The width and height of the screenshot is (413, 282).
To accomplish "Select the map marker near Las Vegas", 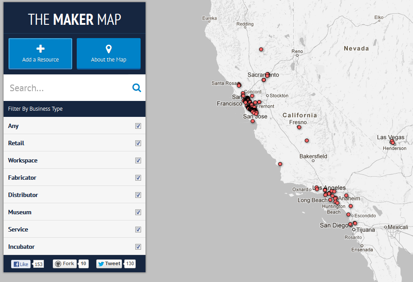I will coord(392,142).
